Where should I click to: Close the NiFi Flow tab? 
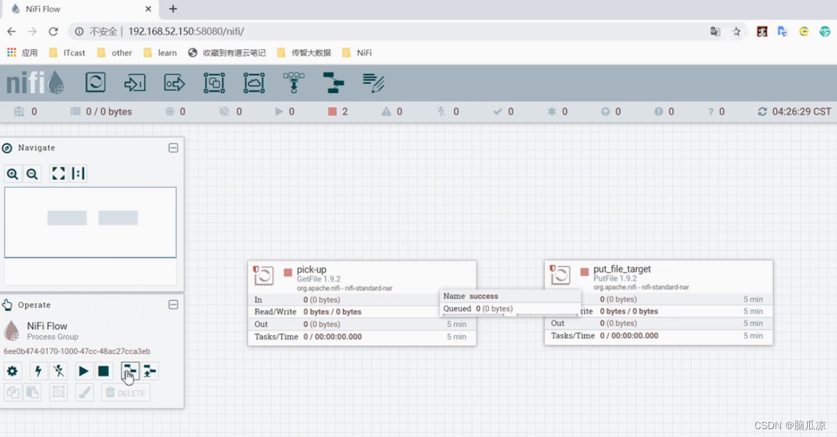pos(148,9)
